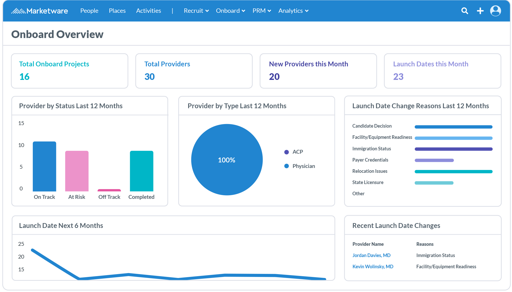512x292 pixels.
Task: Expand the Recruit dropdown menu
Action: click(x=196, y=11)
